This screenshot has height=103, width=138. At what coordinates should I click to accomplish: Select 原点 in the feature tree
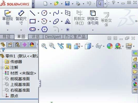(x=14, y=96)
